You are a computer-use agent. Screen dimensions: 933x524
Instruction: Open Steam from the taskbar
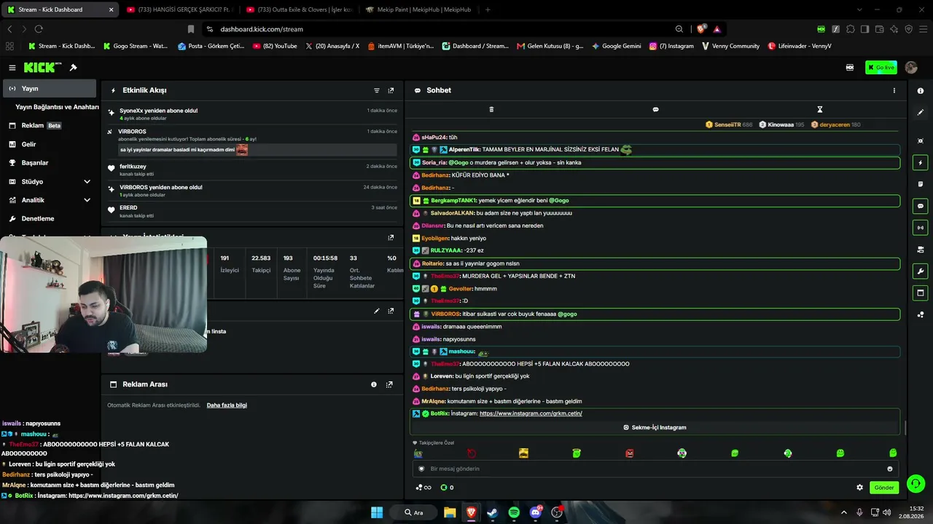[x=491, y=512]
